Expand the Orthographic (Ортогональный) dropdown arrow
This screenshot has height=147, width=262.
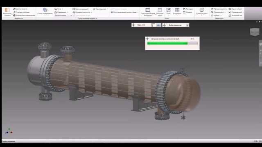pyautogui.click(x=89, y=9)
